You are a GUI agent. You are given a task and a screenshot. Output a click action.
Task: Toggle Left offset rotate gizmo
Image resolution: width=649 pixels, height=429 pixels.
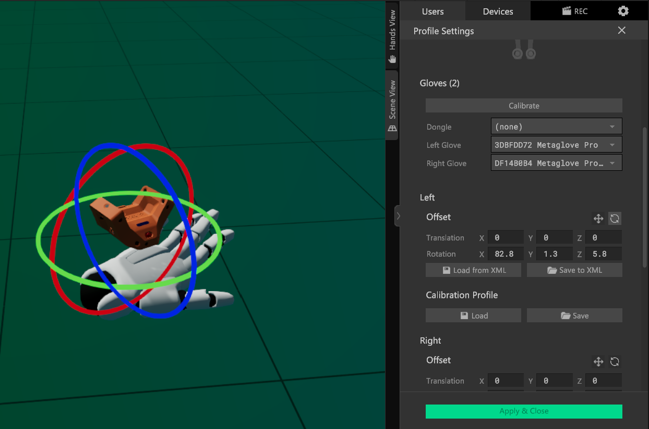pos(615,219)
